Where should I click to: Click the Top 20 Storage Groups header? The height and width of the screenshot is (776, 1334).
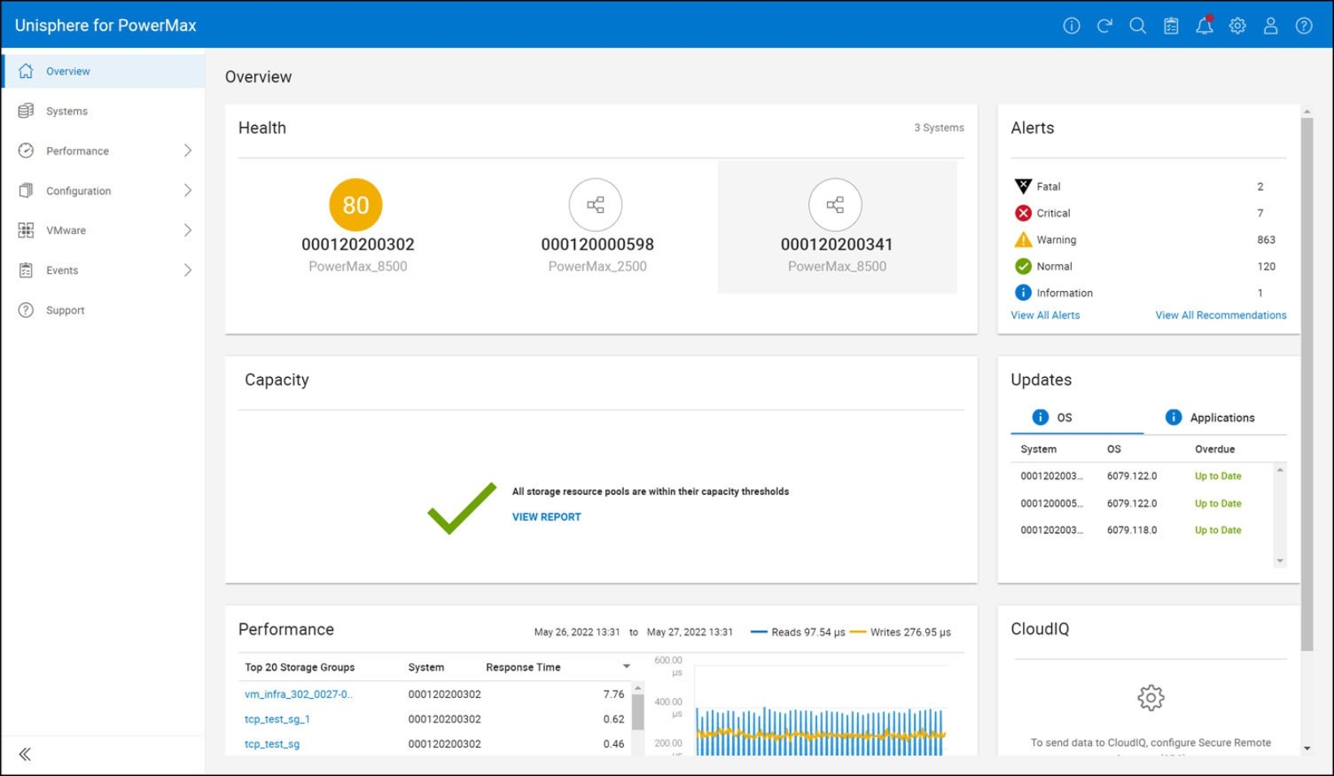point(300,667)
